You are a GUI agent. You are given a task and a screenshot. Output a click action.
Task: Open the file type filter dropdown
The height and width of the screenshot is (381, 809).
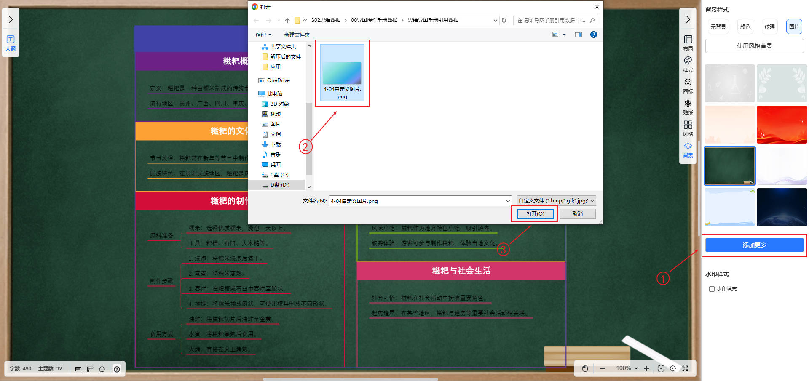(x=556, y=201)
